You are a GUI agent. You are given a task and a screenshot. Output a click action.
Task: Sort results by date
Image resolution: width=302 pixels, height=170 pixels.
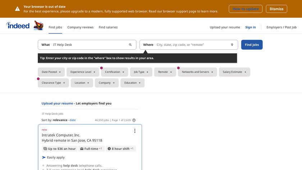[x=73, y=120]
